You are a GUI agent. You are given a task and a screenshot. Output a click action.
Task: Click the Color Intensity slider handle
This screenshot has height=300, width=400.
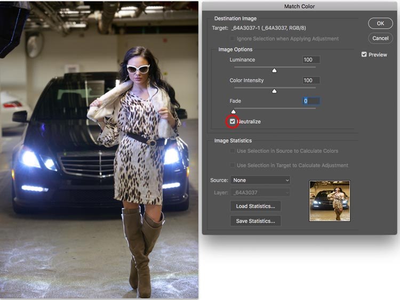pyautogui.click(x=275, y=91)
